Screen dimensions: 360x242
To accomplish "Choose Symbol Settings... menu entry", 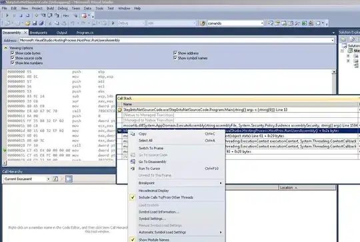I will point(176,219).
